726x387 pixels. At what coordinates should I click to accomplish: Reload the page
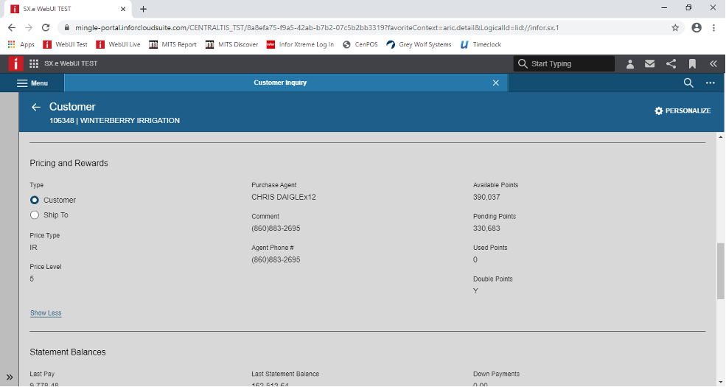pyautogui.click(x=46, y=28)
